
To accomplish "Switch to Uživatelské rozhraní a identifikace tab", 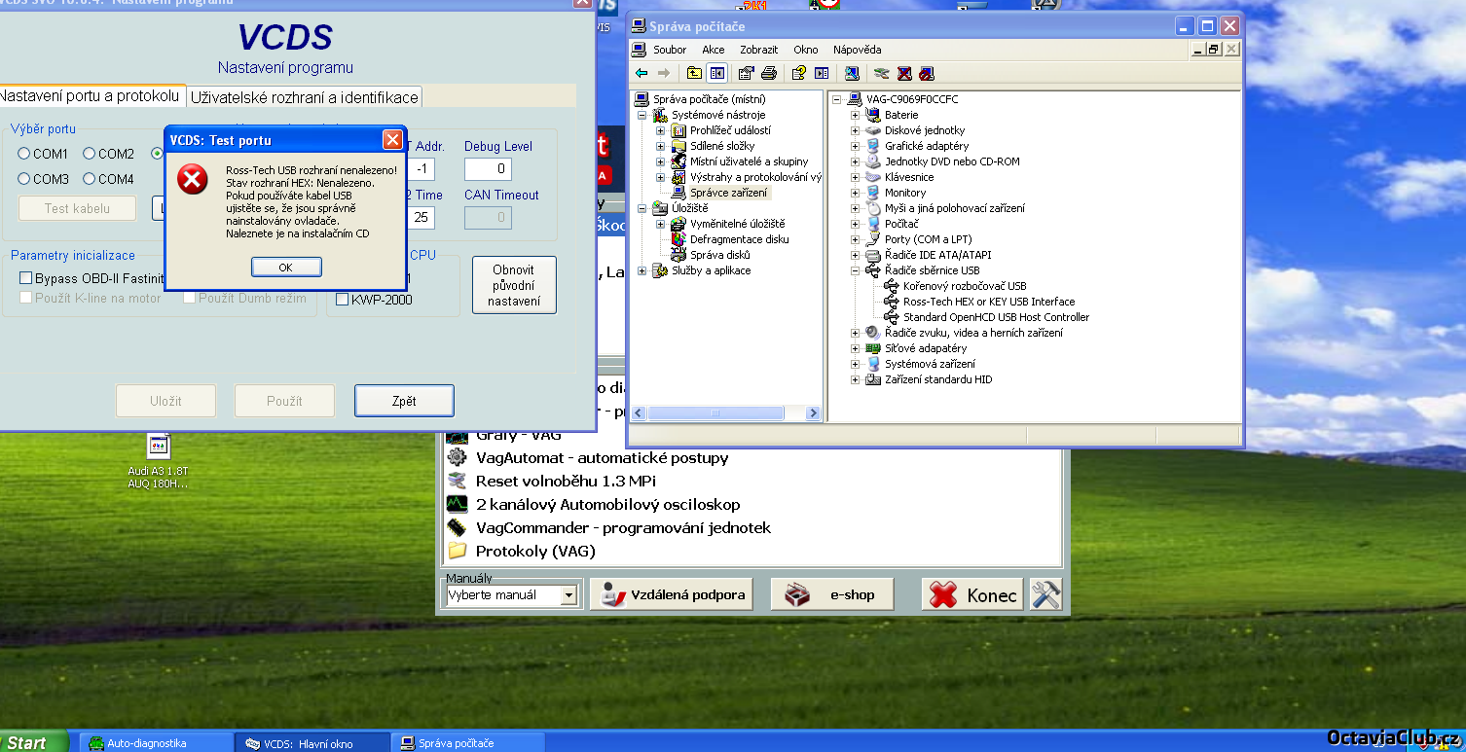I will point(304,97).
